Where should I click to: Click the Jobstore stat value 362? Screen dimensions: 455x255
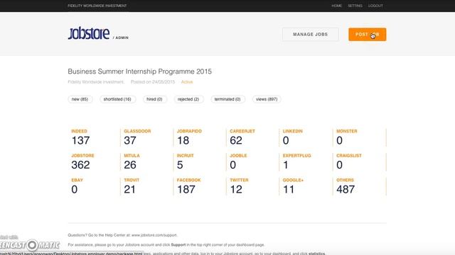80,165
